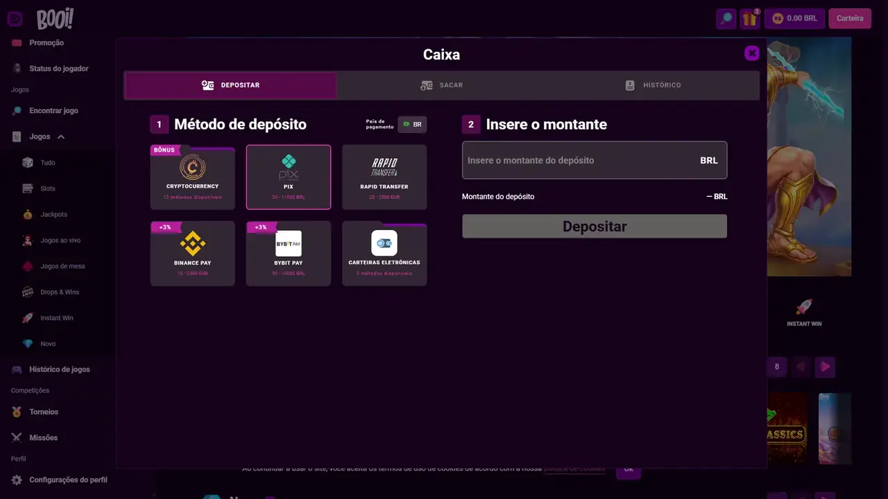The width and height of the screenshot is (888, 499).
Task: Open the política de cookies link
Action: (574, 469)
